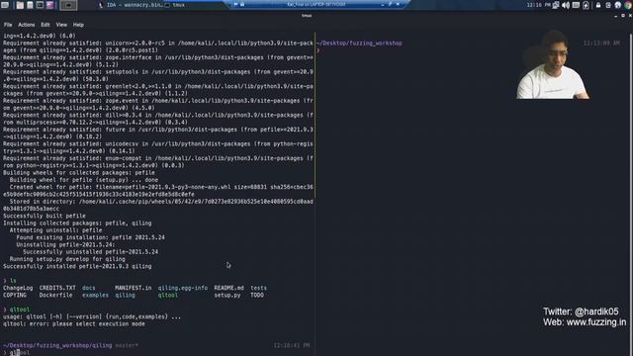Click the 'README.md' file name in ls output
The image size is (633, 356).
228,288
